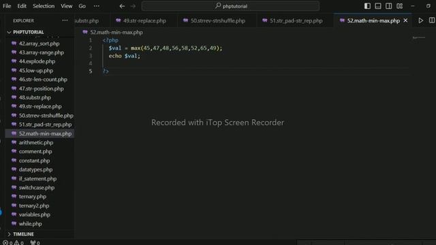436x245 pixels.
Task: Open 50.strrev-strshuffle.php in explorer list
Action: (40, 116)
